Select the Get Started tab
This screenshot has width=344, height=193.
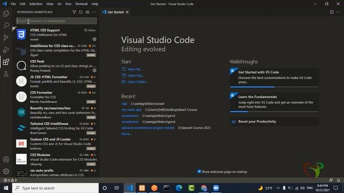pos(116,12)
